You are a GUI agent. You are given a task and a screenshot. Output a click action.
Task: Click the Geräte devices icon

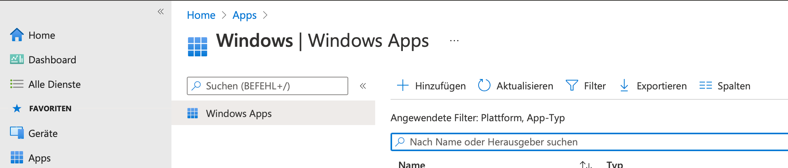[x=17, y=133]
